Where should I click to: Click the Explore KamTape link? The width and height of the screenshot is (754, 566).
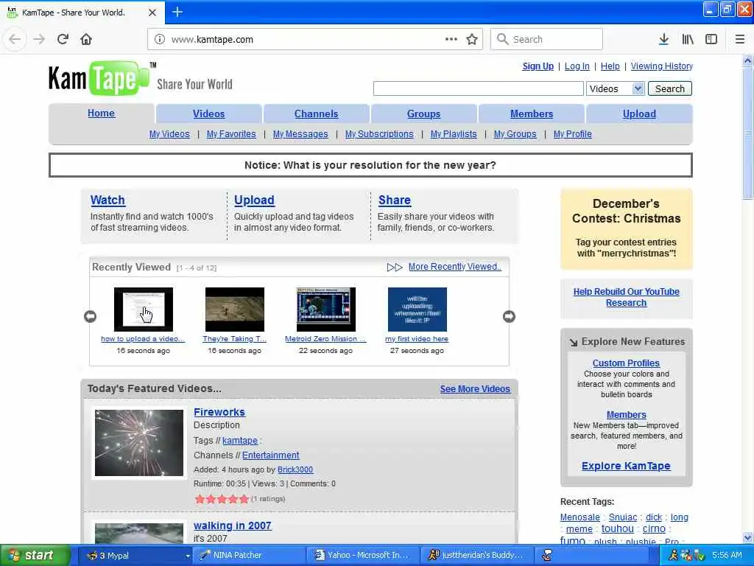coord(626,466)
